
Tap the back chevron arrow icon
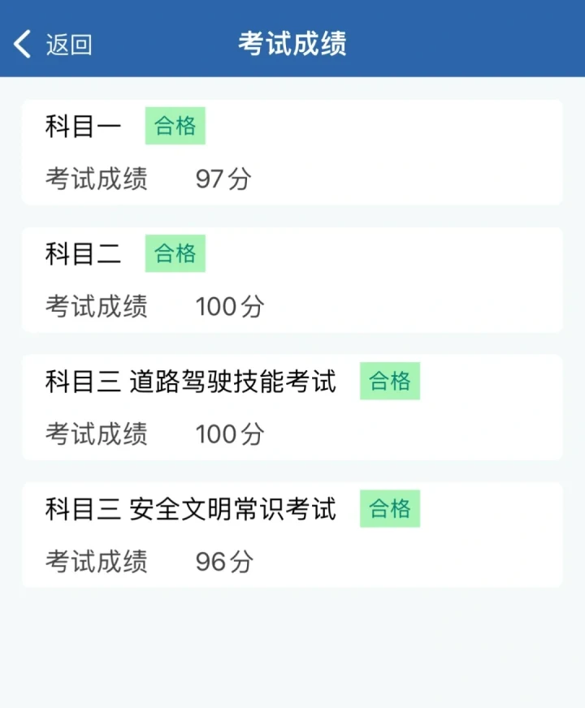[x=22, y=44]
